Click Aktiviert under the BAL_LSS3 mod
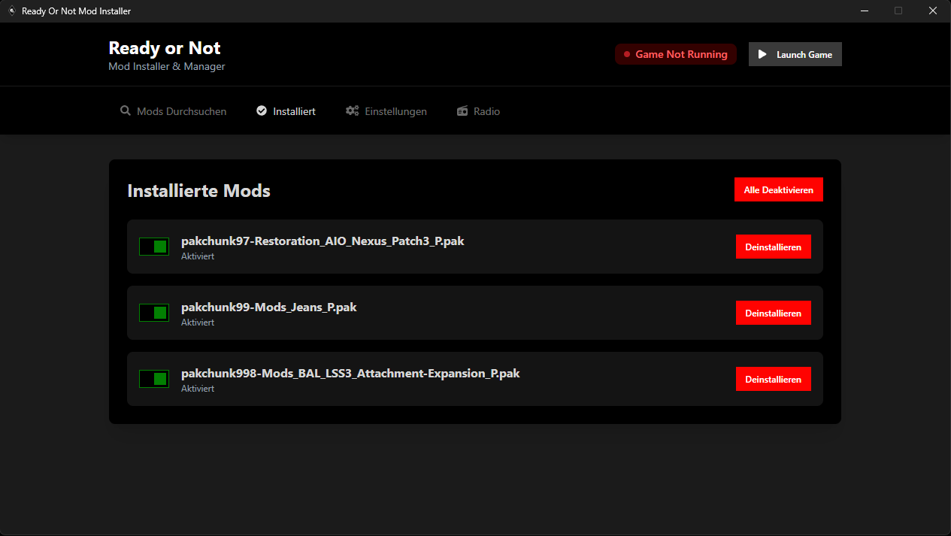 (198, 389)
